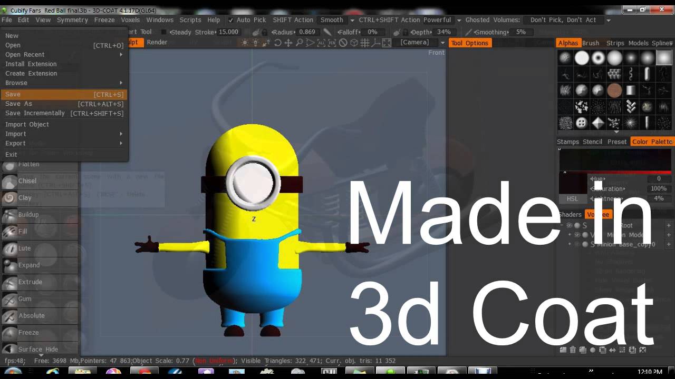Pick the solid white round alpha brush
675x379 pixels.
tap(582, 58)
